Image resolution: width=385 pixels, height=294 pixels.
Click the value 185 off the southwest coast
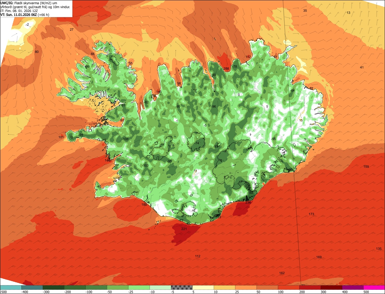[x=144, y=204]
